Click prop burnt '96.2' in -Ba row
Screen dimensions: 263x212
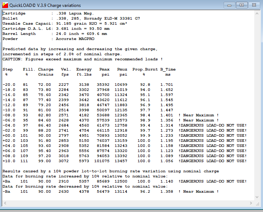click(145, 192)
